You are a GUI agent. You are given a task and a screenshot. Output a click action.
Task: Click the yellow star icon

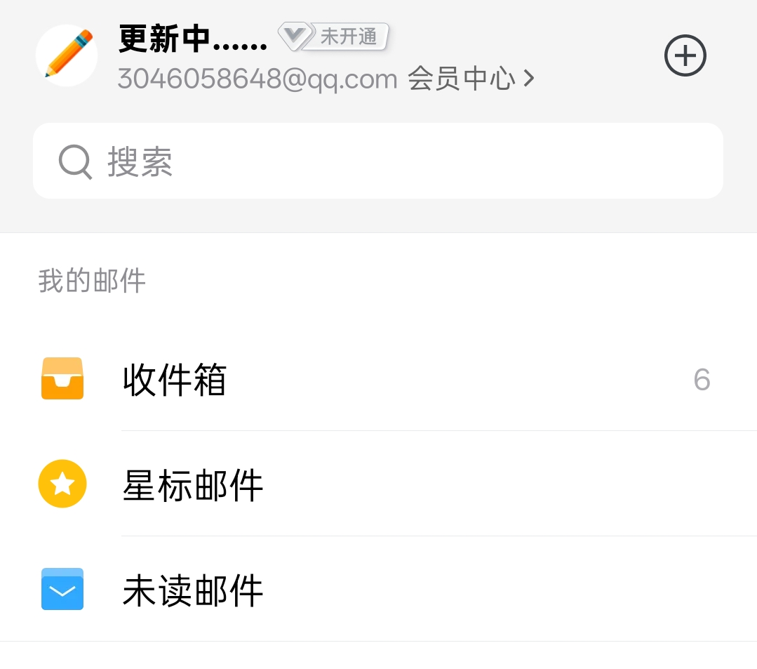[x=62, y=484]
